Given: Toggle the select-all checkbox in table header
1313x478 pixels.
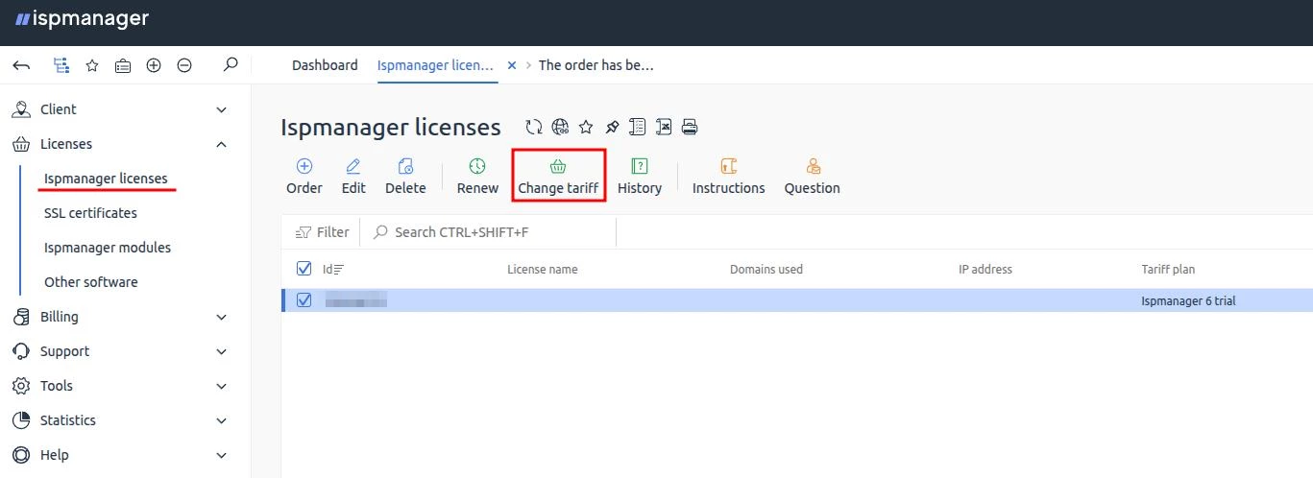Looking at the screenshot, I should click(x=304, y=269).
